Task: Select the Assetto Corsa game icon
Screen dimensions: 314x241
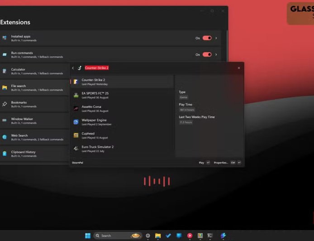Action: tap(76, 108)
